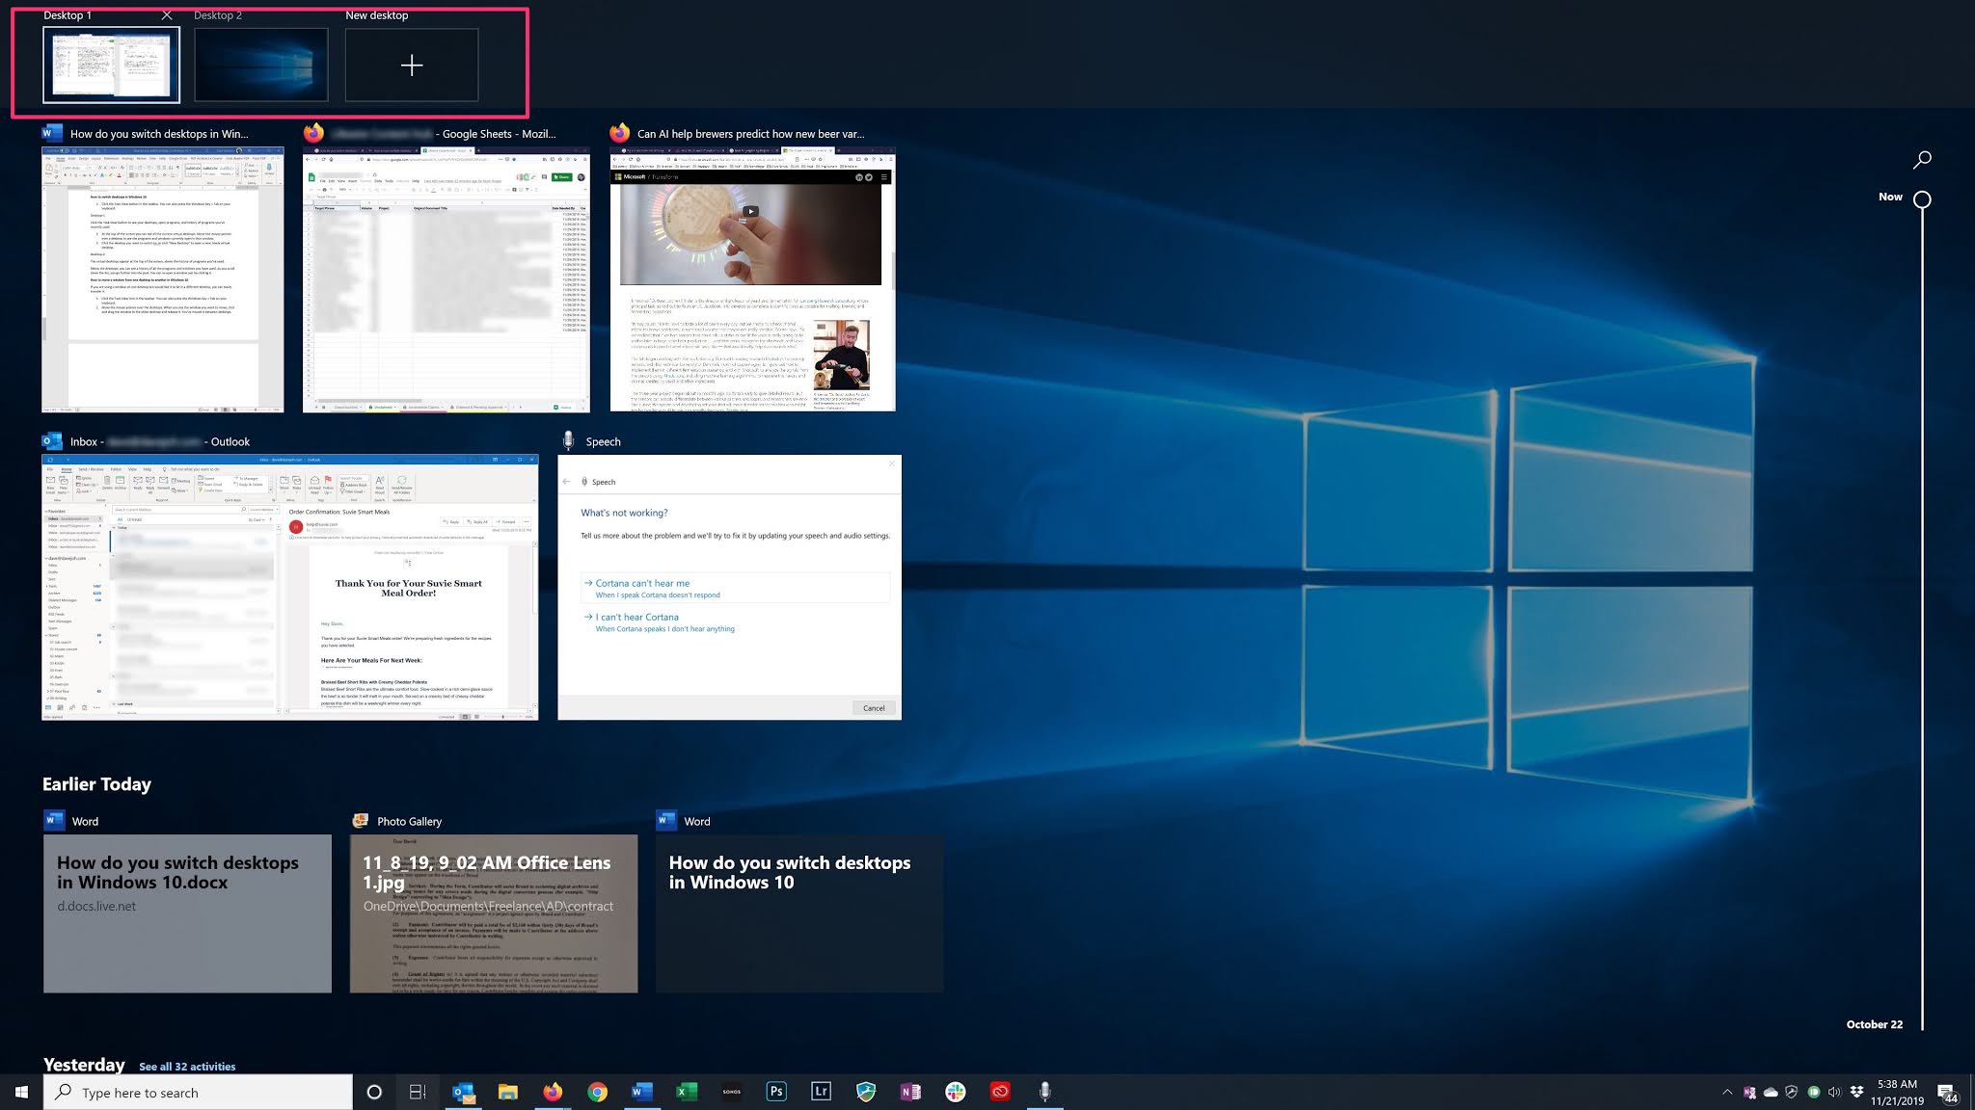Add a new desktop
The height and width of the screenshot is (1110, 1975).
click(x=412, y=65)
